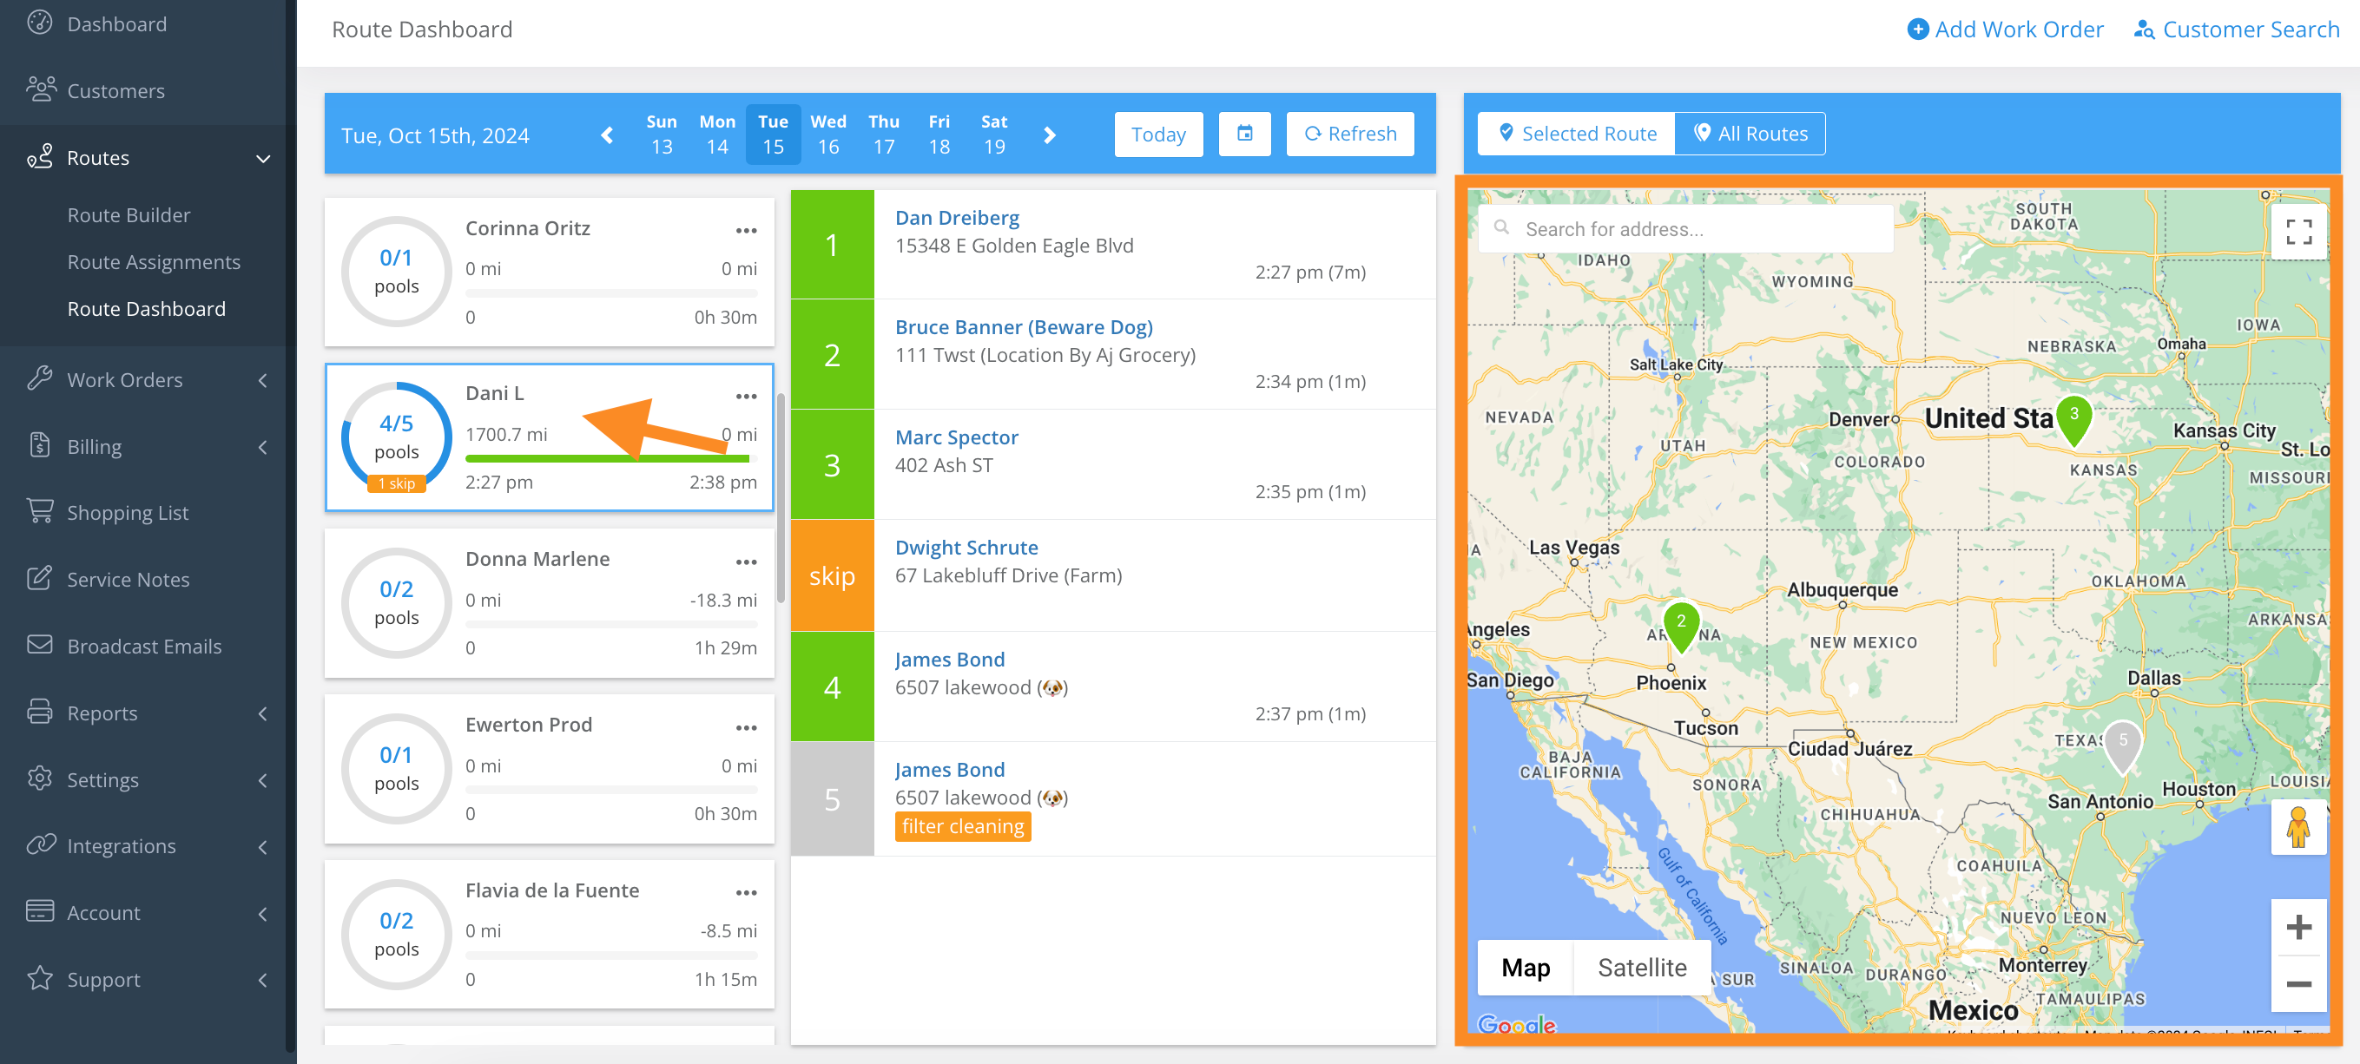
Task: Zoom out on the map
Action: pos(2297,984)
